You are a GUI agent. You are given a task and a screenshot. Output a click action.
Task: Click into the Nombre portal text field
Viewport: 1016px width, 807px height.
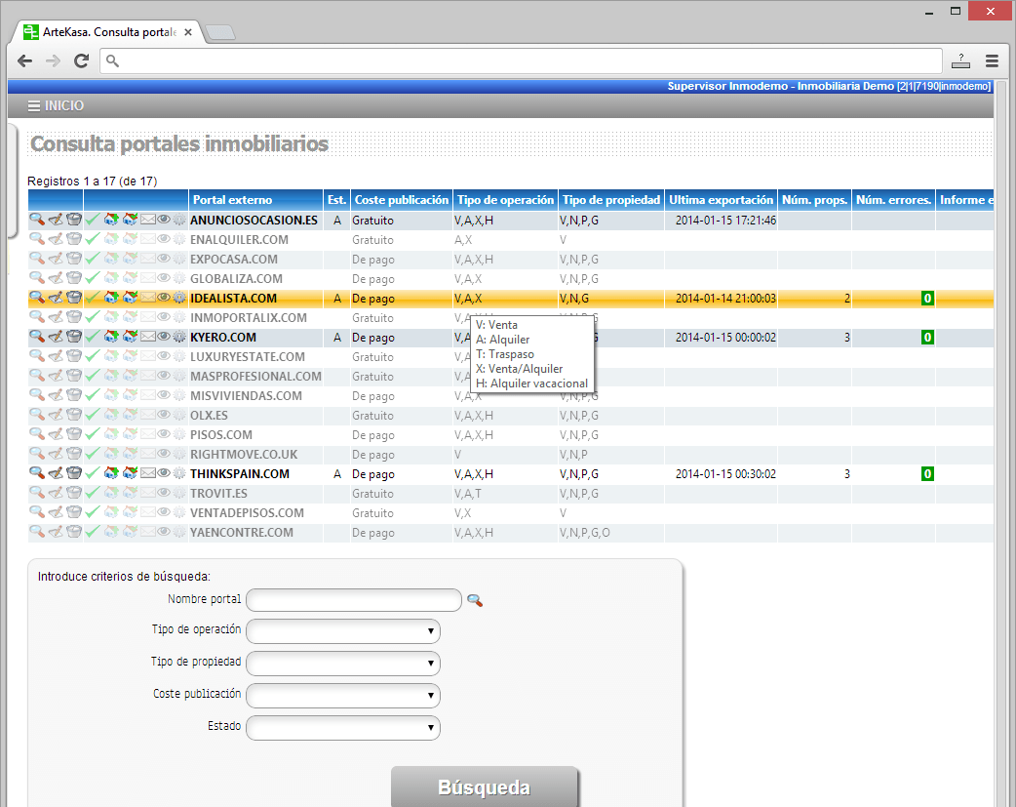(x=353, y=599)
